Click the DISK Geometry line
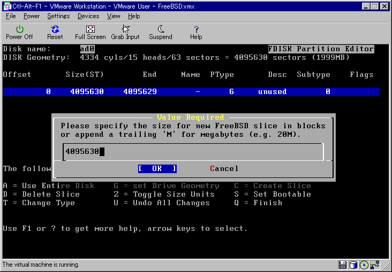Screen dimensions: 392x272 176,58
